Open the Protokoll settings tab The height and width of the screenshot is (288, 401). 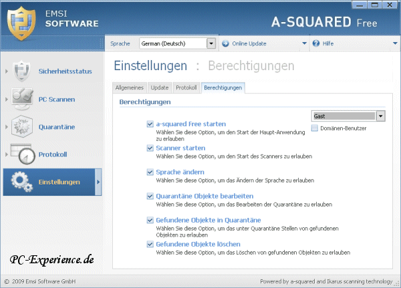[186, 88]
